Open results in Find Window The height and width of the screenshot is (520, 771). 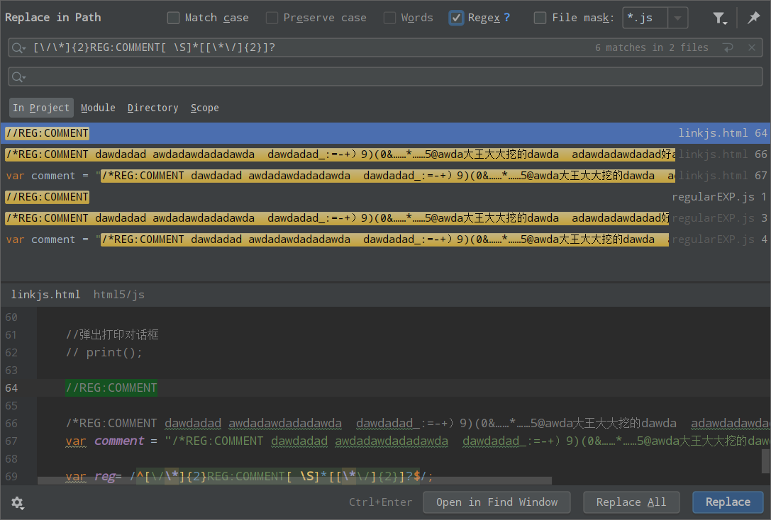coord(497,502)
